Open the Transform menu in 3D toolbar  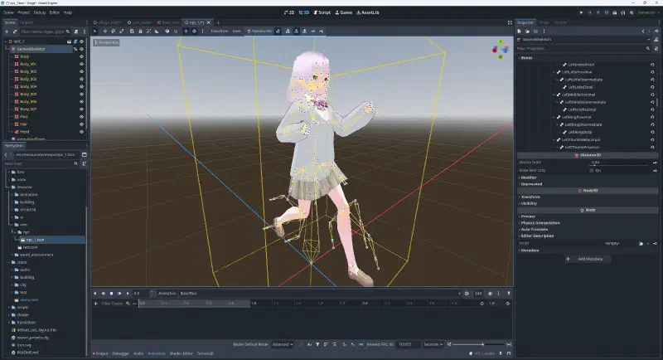(x=220, y=31)
